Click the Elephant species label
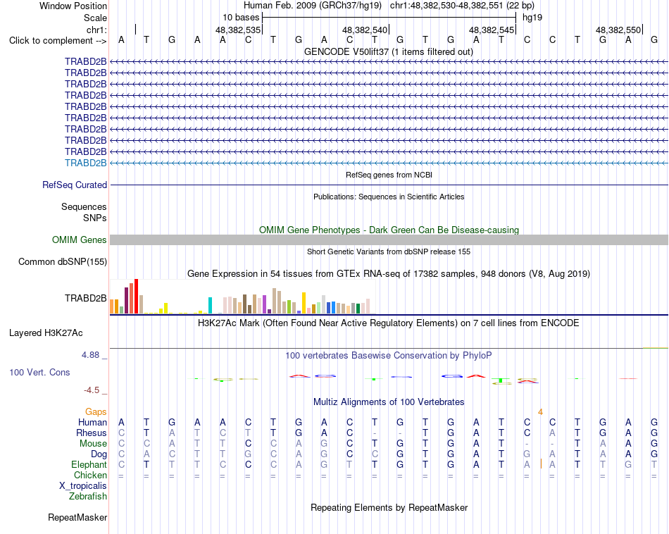669x534 pixels. pos(89,464)
